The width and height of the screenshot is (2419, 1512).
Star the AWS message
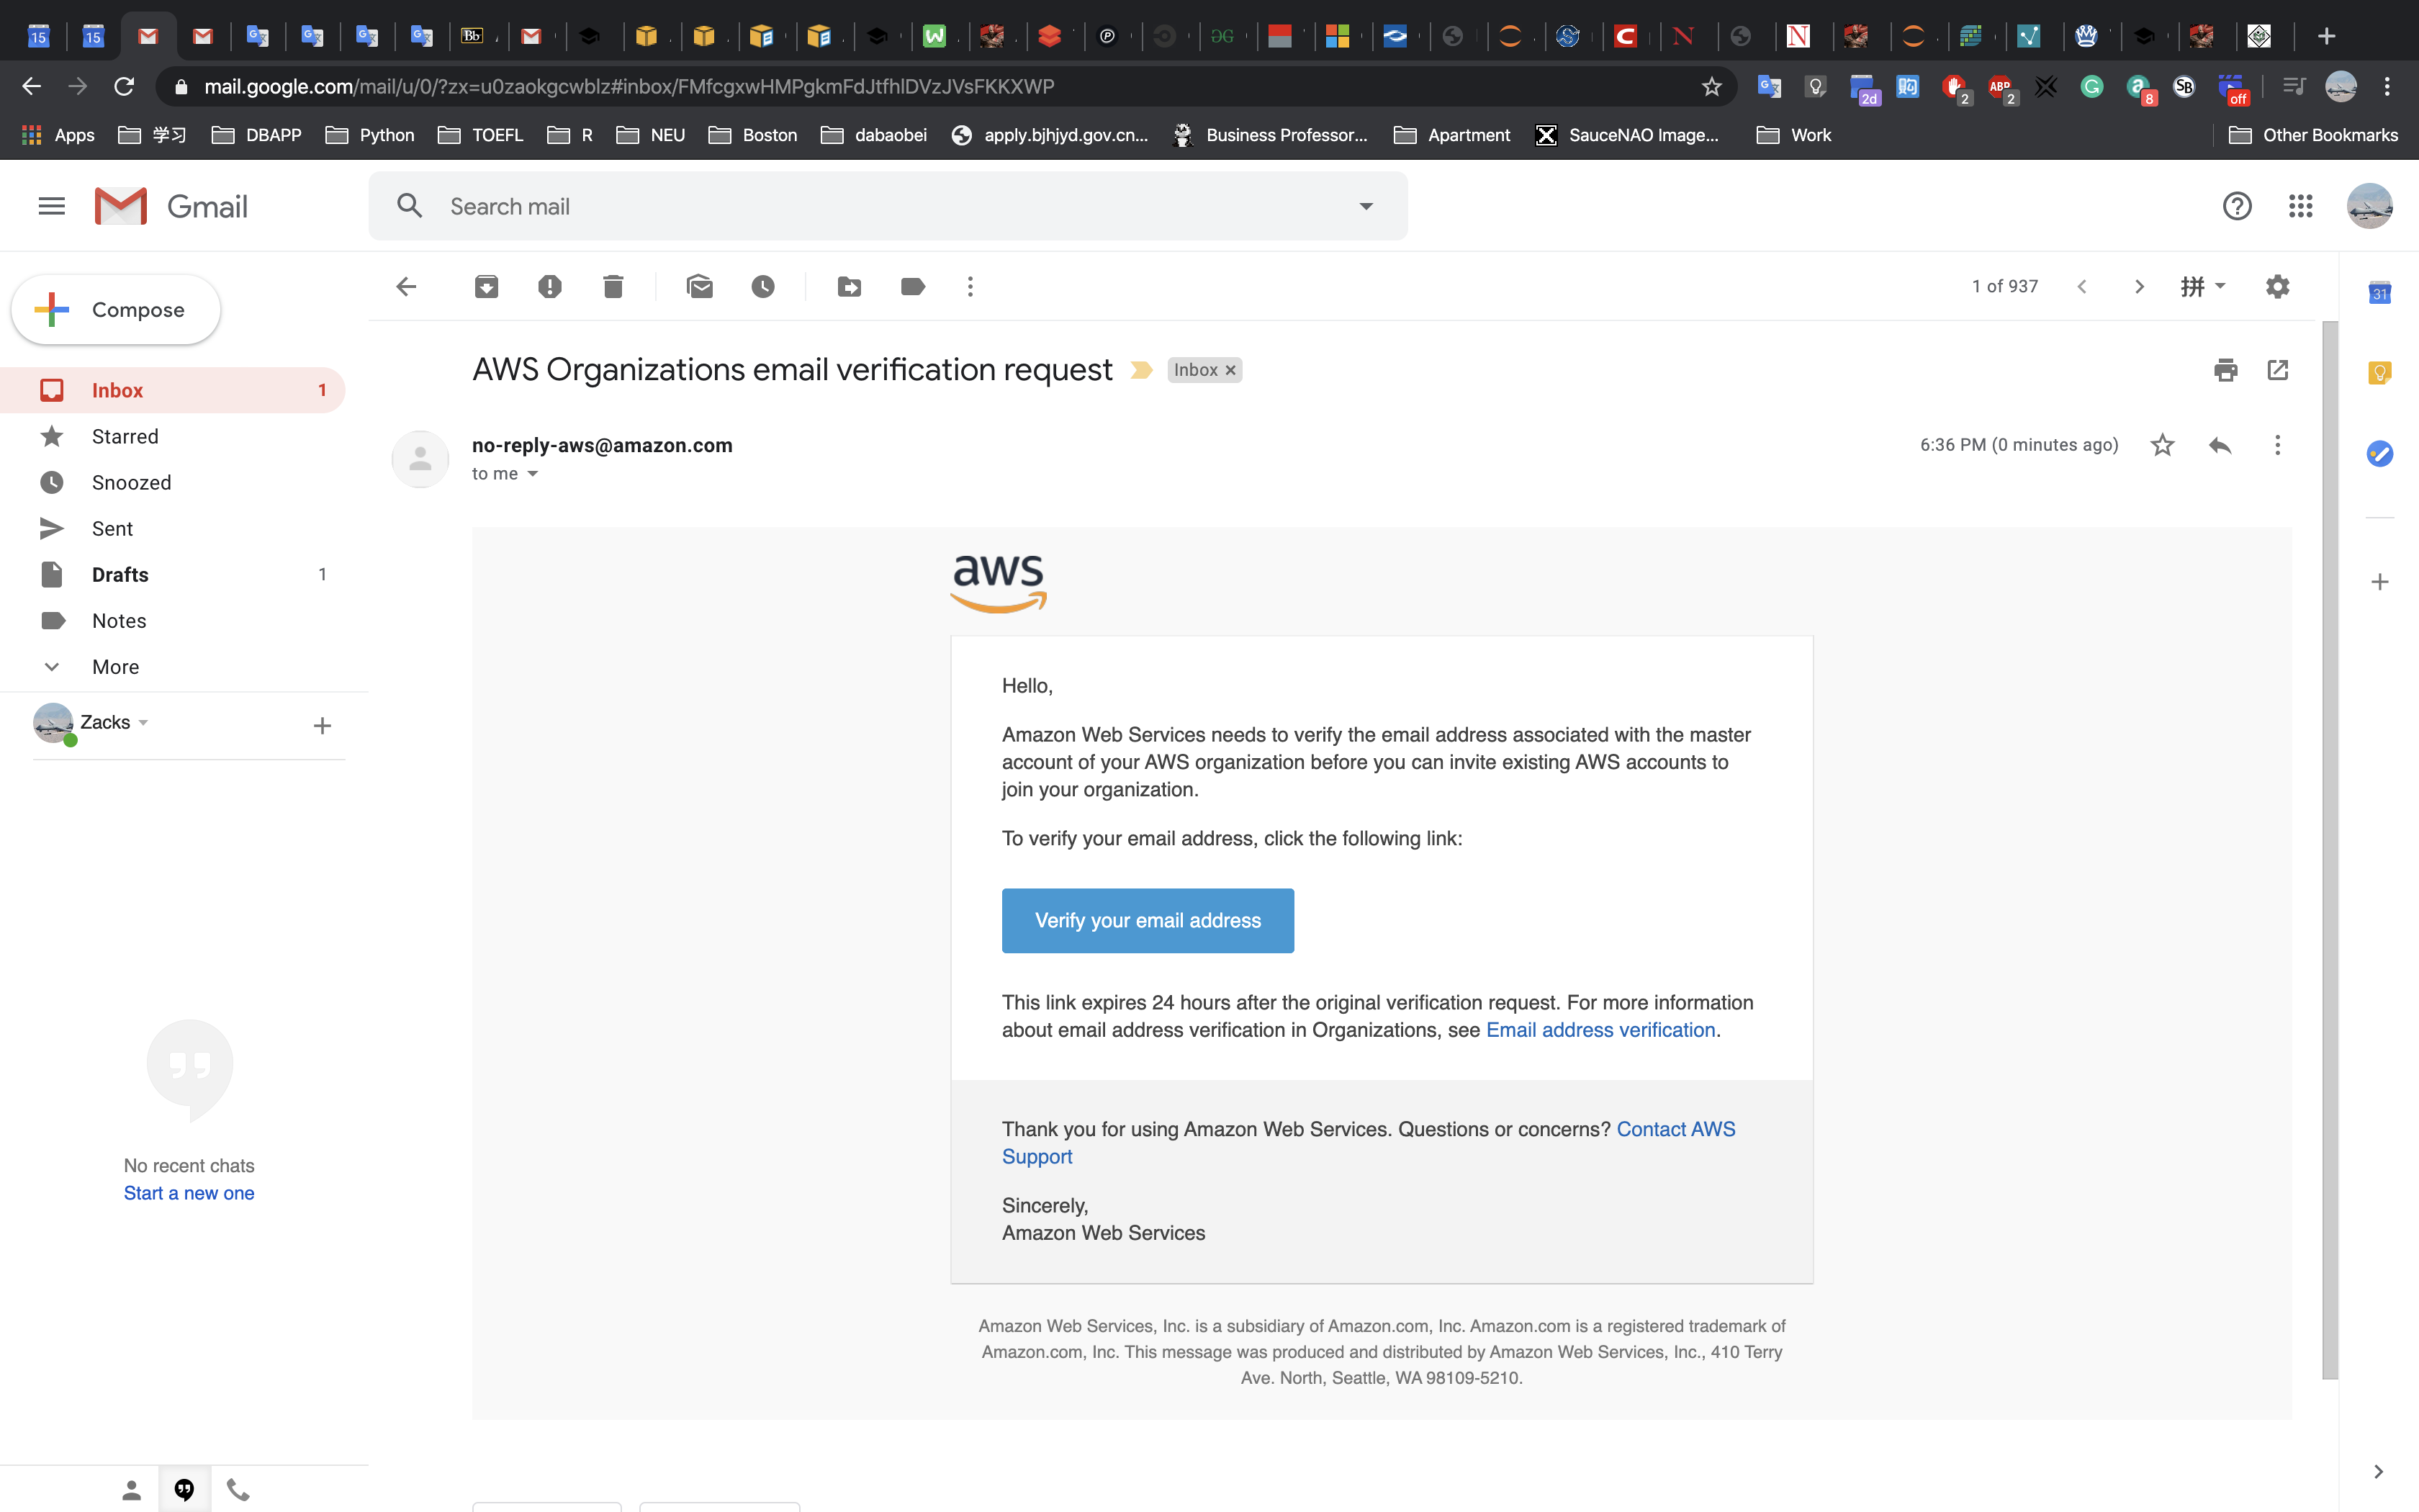pyautogui.click(x=2162, y=445)
